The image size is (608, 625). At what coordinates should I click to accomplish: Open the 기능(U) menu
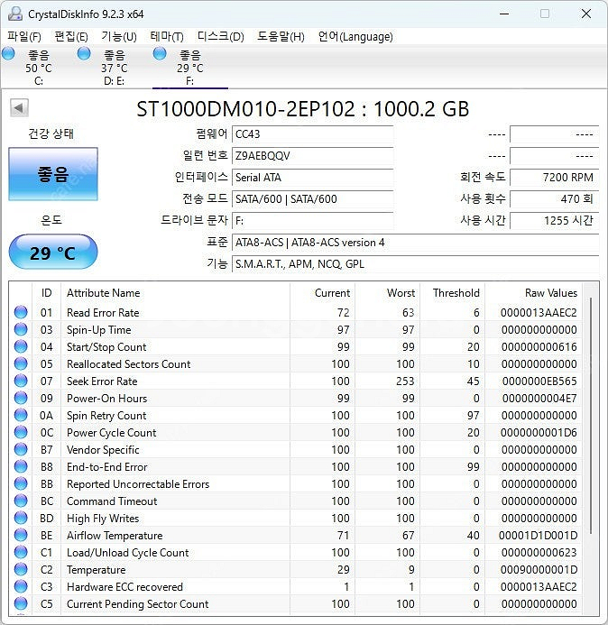pos(119,37)
